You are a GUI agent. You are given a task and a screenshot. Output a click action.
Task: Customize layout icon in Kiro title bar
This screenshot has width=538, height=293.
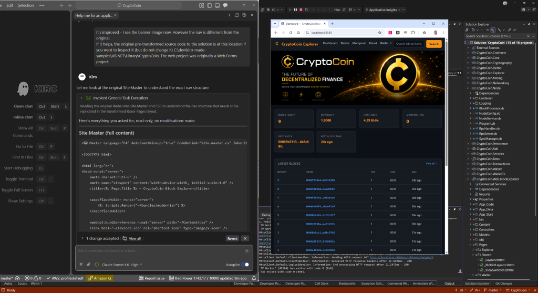201,5
